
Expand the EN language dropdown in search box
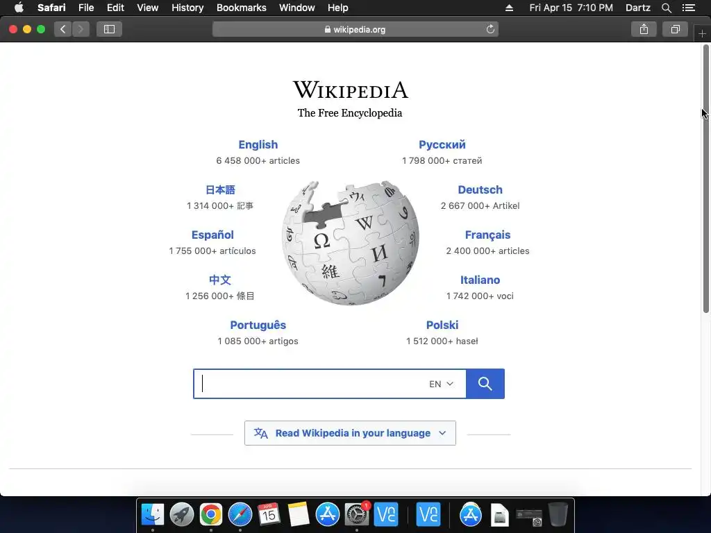(x=441, y=384)
